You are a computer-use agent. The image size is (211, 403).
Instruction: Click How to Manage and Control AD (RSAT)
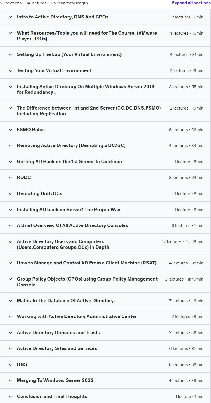87,263
